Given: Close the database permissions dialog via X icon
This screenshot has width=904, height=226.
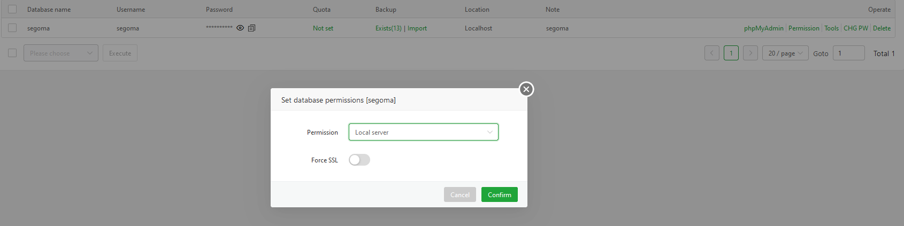Looking at the screenshot, I should pos(526,89).
